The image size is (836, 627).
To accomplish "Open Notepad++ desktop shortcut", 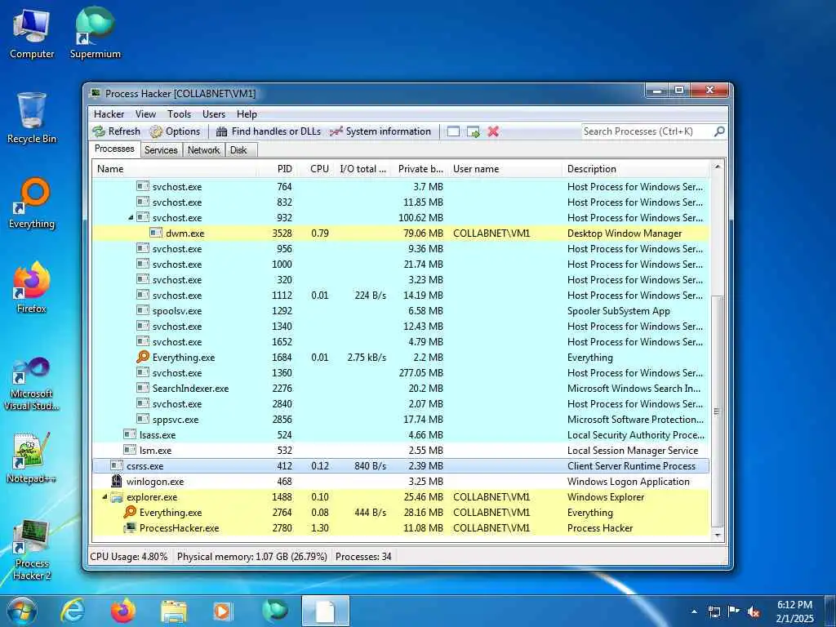I will click(x=32, y=458).
